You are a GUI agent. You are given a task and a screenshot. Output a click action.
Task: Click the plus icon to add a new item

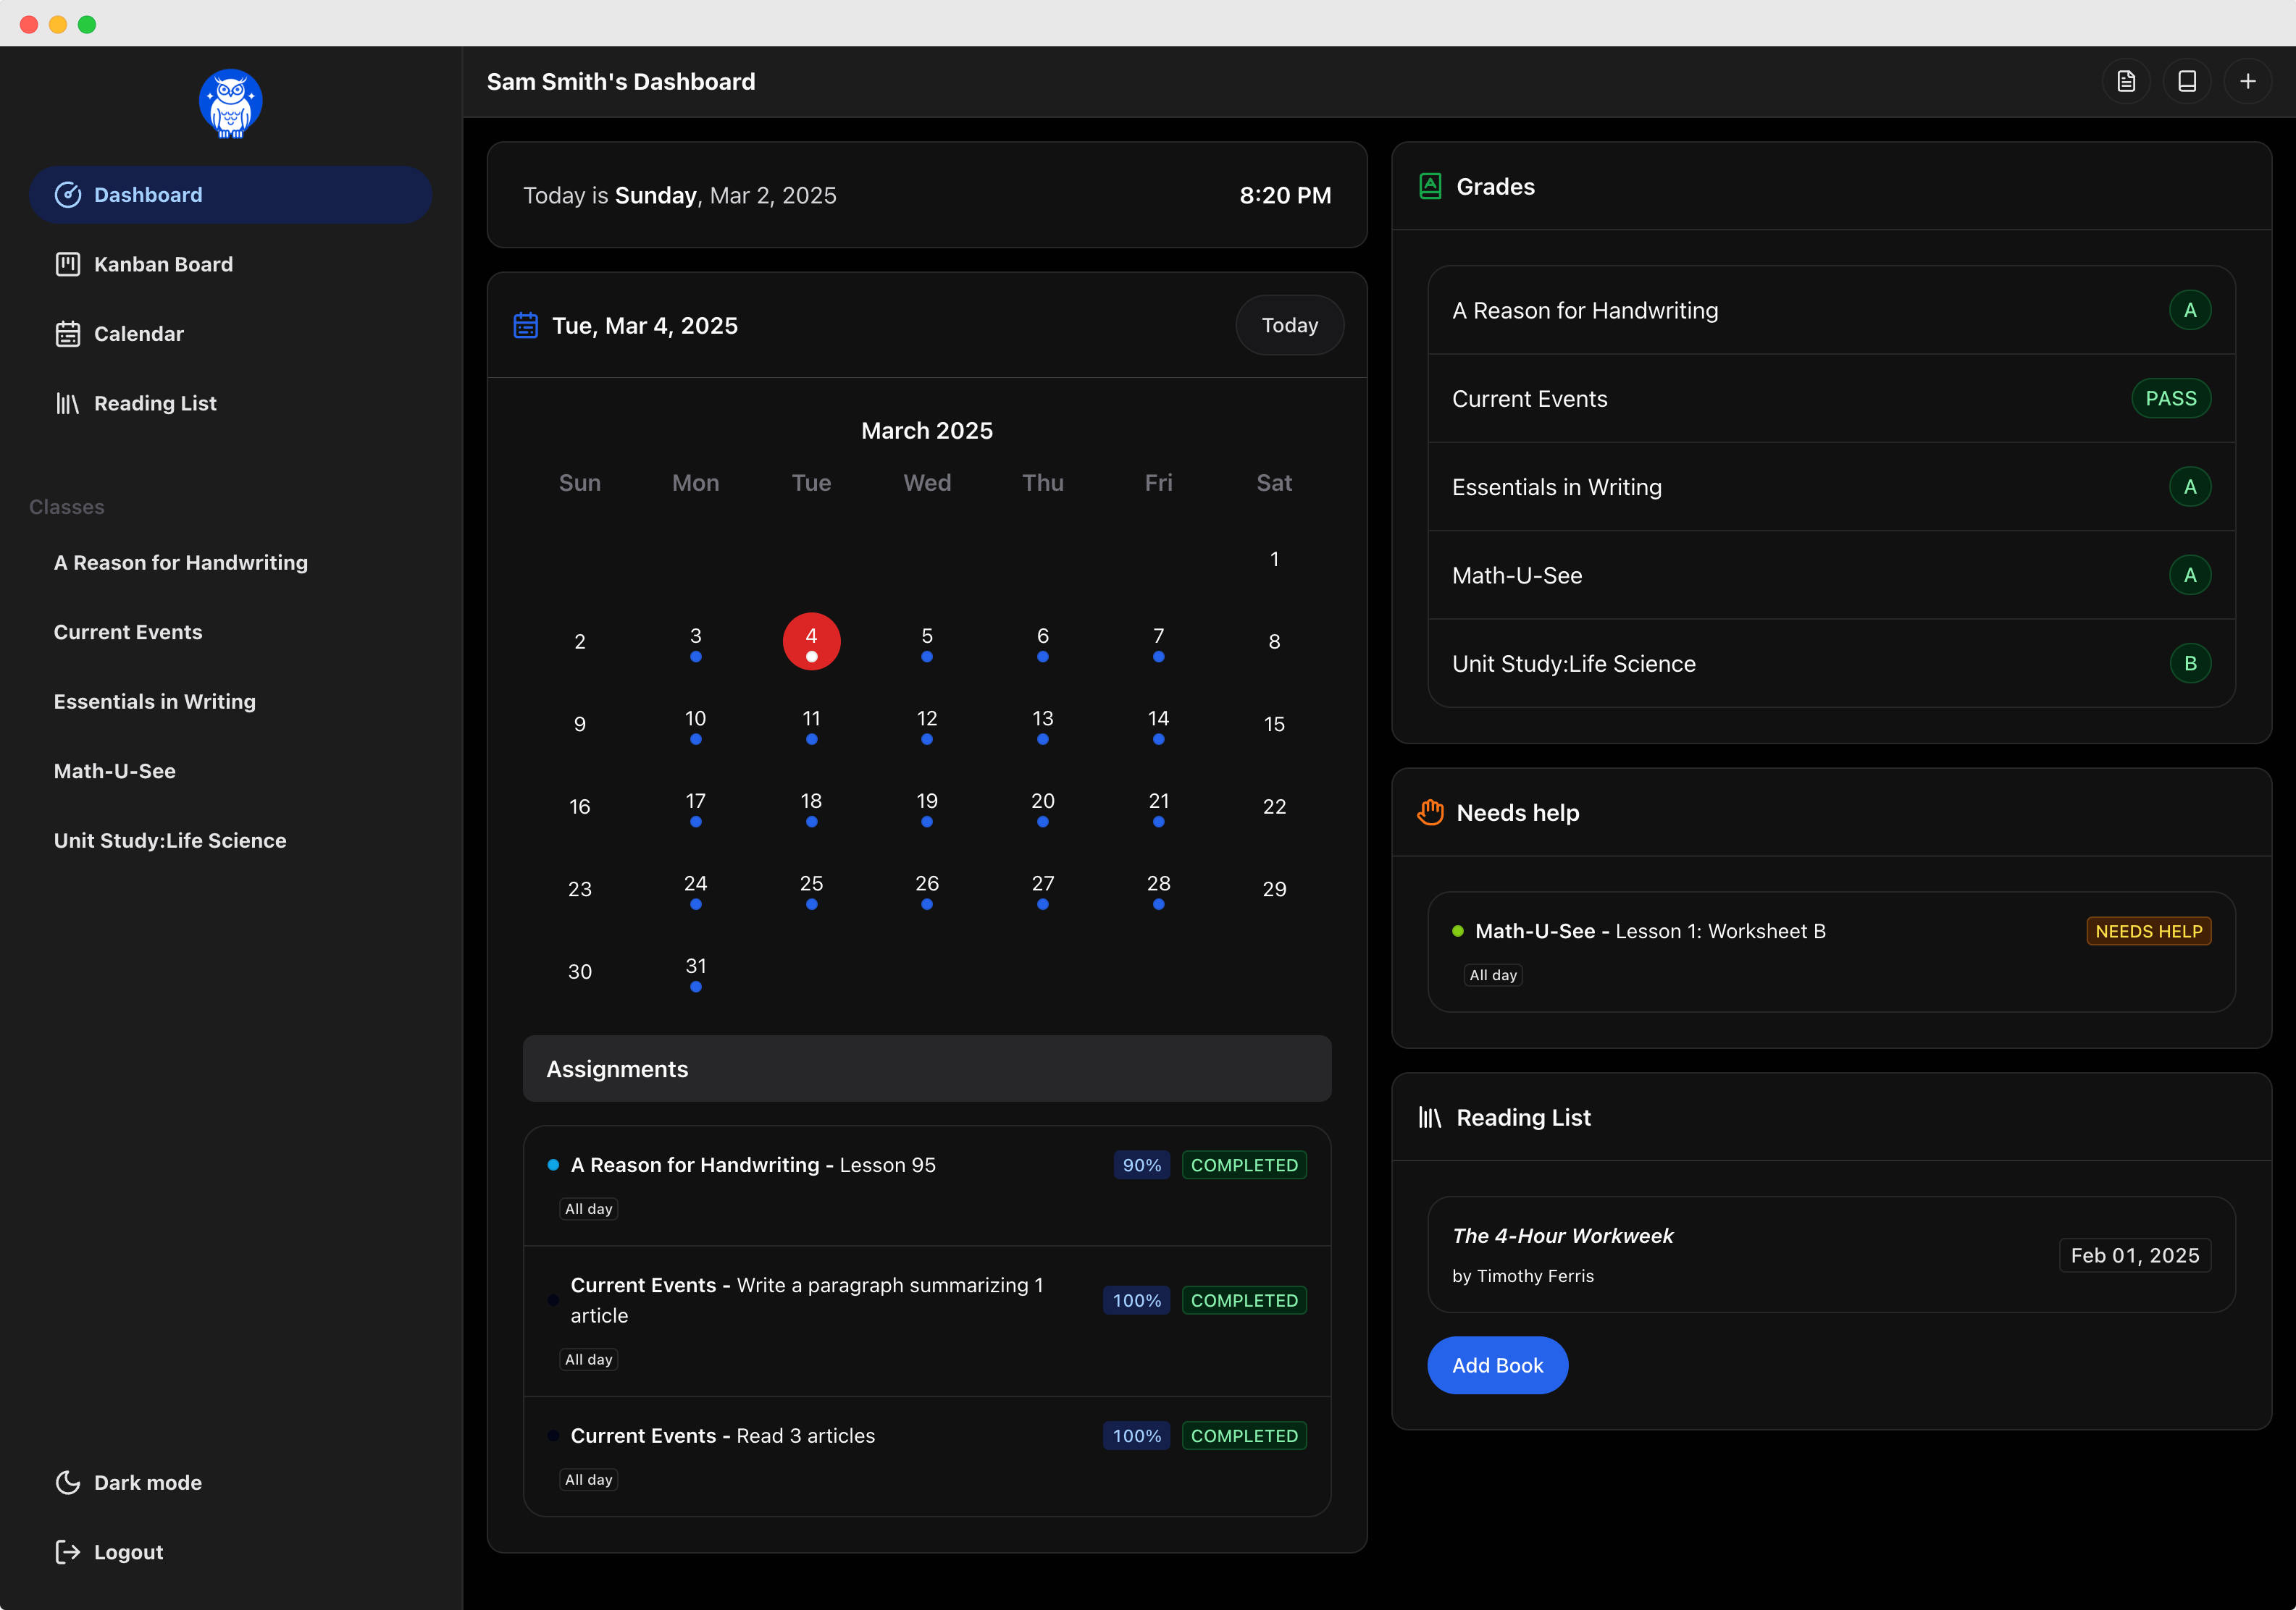point(2249,81)
